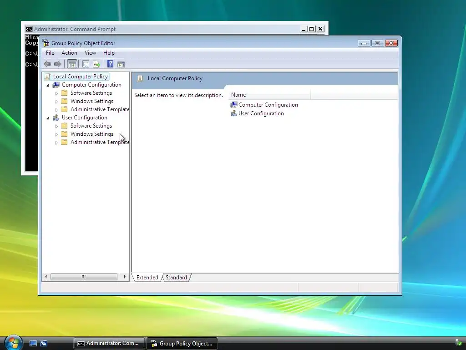466x350 pixels.
Task: Click folder icon for Administrative Templates under Computer Configuration
Action: pyautogui.click(x=64, y=109)
